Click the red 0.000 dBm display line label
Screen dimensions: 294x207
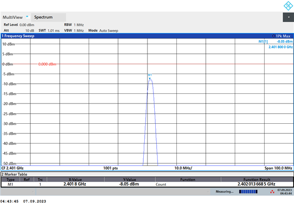point(47,64)
